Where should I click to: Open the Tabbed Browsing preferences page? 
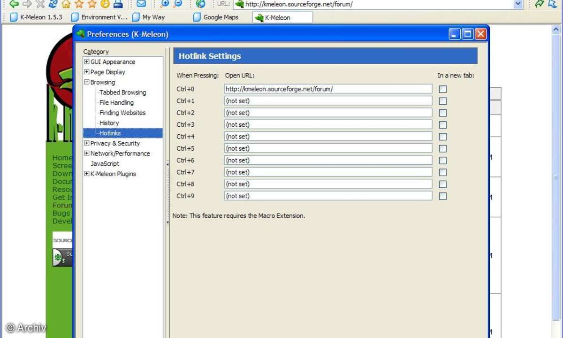[x=122, y=92]
